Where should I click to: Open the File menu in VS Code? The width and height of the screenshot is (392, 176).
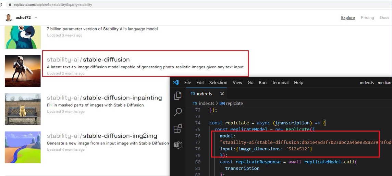[187, 82]
